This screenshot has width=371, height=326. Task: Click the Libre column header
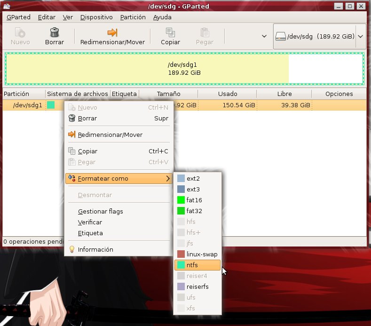[284, 94]
